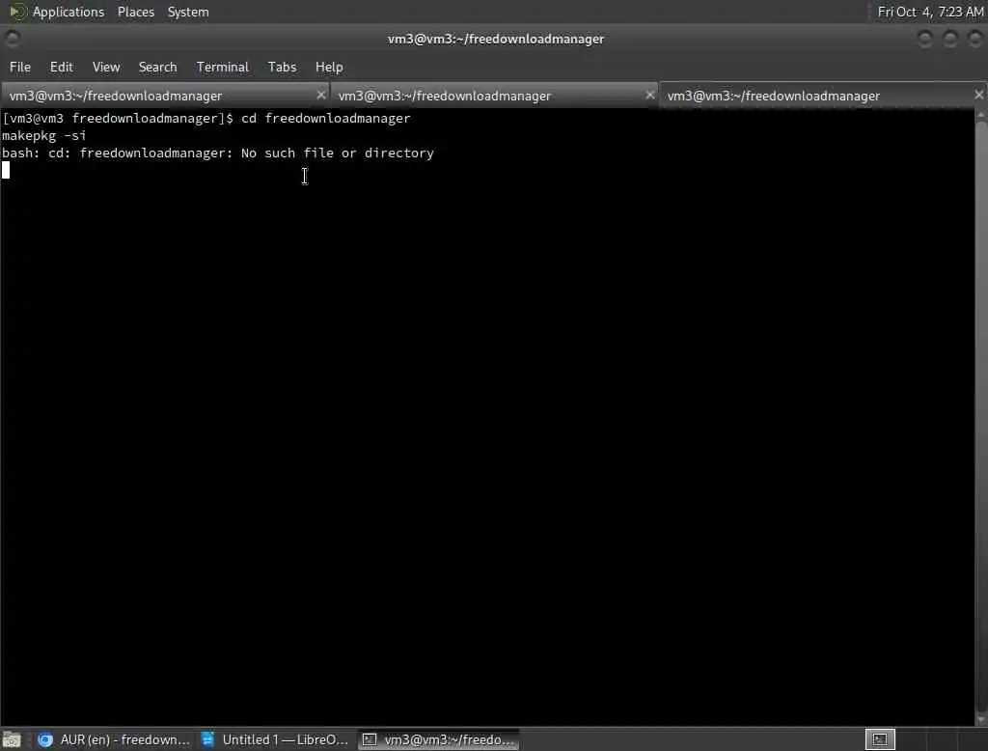Open the File menu
Screen dimensions: 988x751
(20, 67)
